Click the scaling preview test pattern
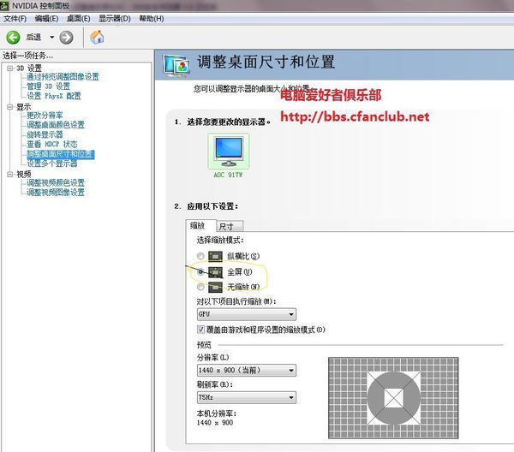This screenshot has width=514, height=452. click(x=393, y=398)
